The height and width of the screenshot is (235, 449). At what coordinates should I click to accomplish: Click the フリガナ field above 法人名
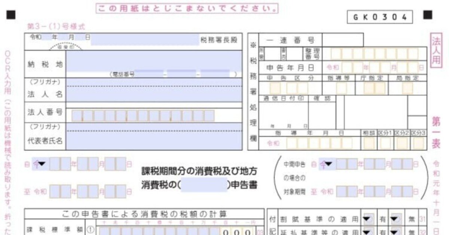154,82
